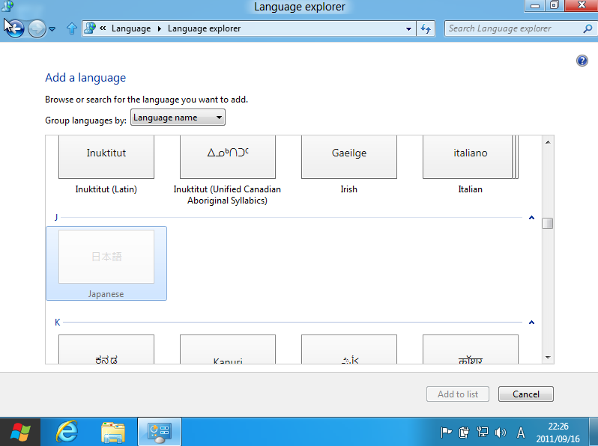
Task: Click Language explorer breadcrumb segment
Action: click(204, 29)
